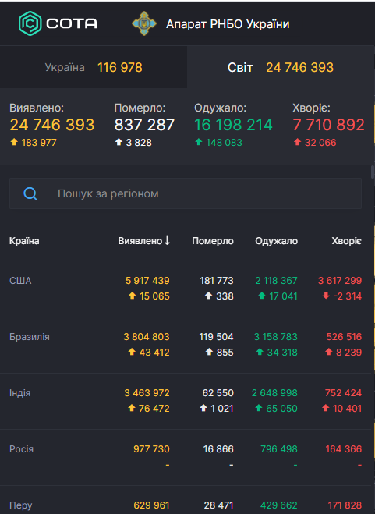Click the COTA wordmark text
Viewport: 375px width, 514px height.
click(72, 23)
